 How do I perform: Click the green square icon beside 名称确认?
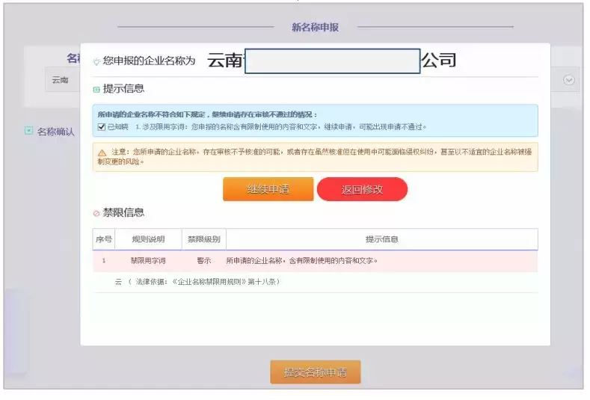click(x=28, y=131)
